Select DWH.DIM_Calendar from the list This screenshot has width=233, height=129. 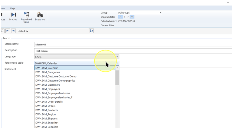coord(75,68)
